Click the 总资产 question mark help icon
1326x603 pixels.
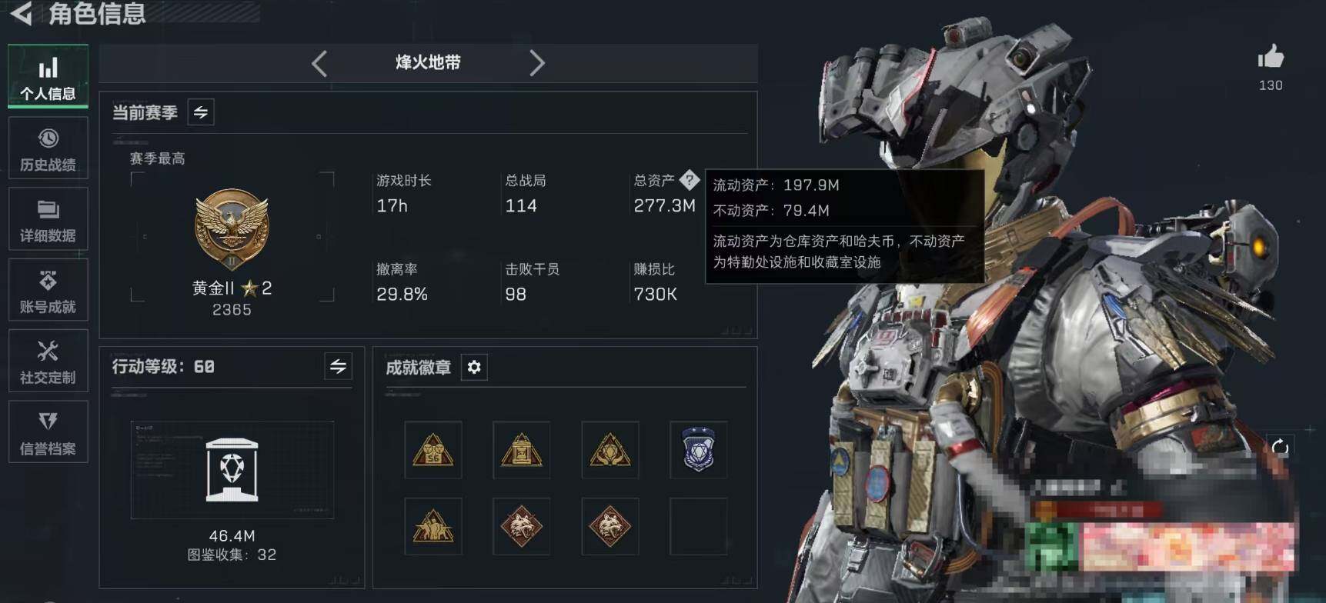tap(690, 180)
